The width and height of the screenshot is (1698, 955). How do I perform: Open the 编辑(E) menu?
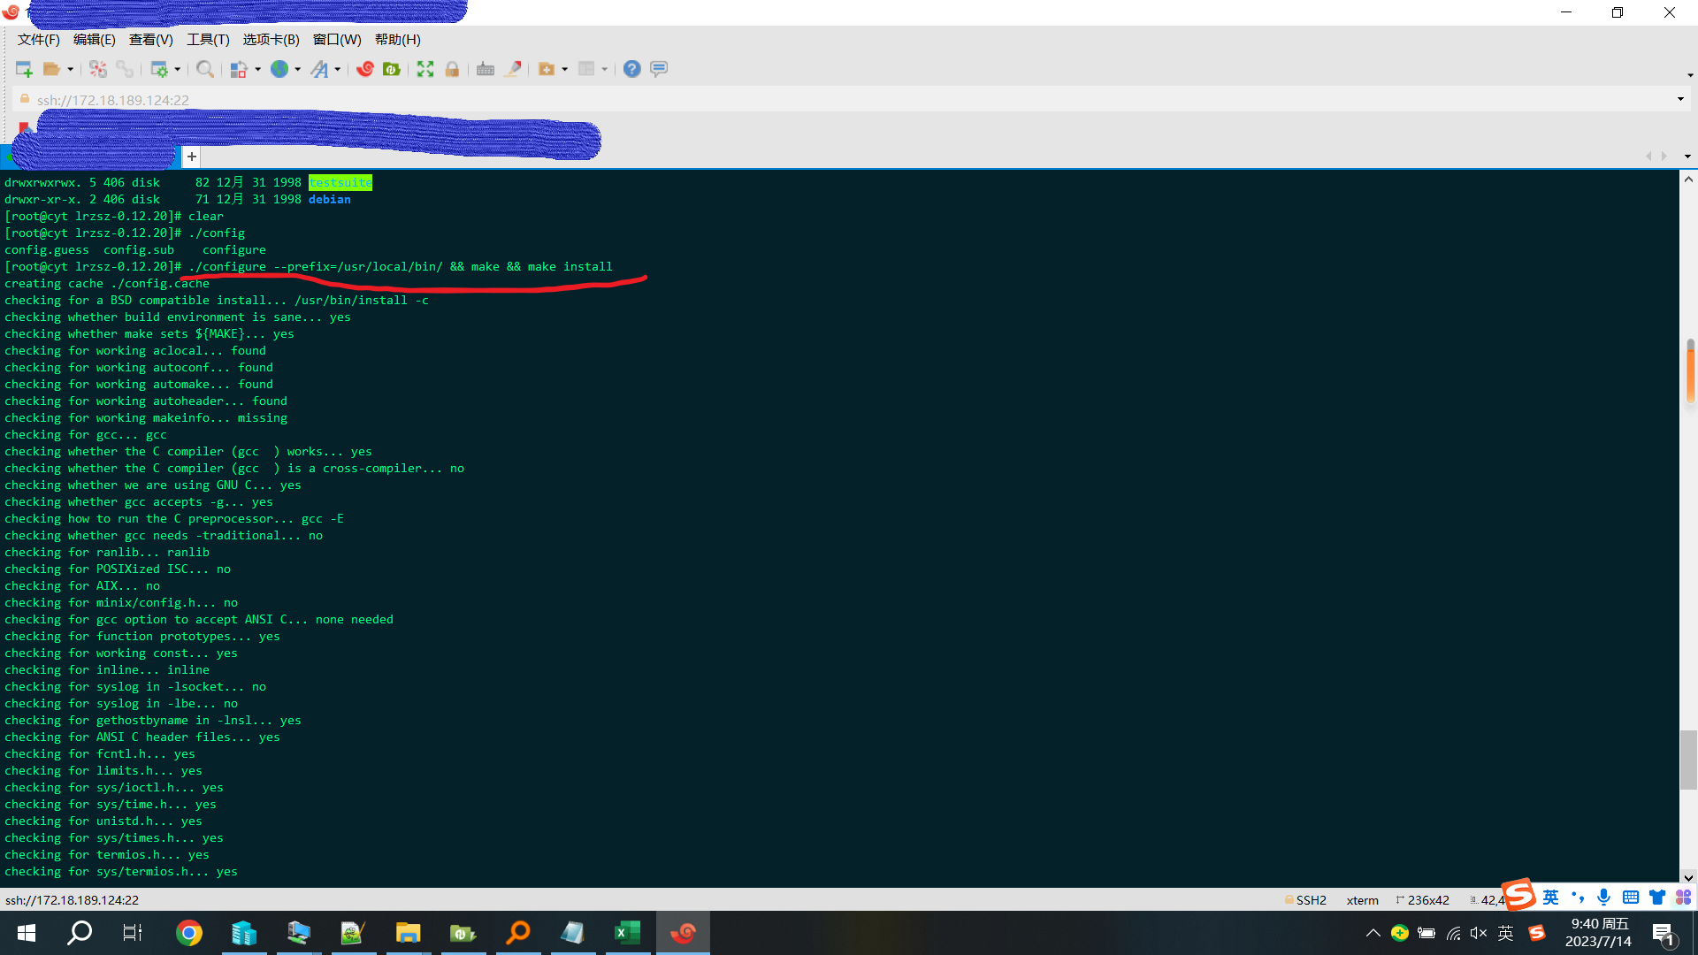tap(95, 40)
